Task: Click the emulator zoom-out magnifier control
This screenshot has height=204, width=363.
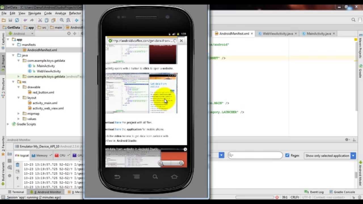Action: [162, 163]
